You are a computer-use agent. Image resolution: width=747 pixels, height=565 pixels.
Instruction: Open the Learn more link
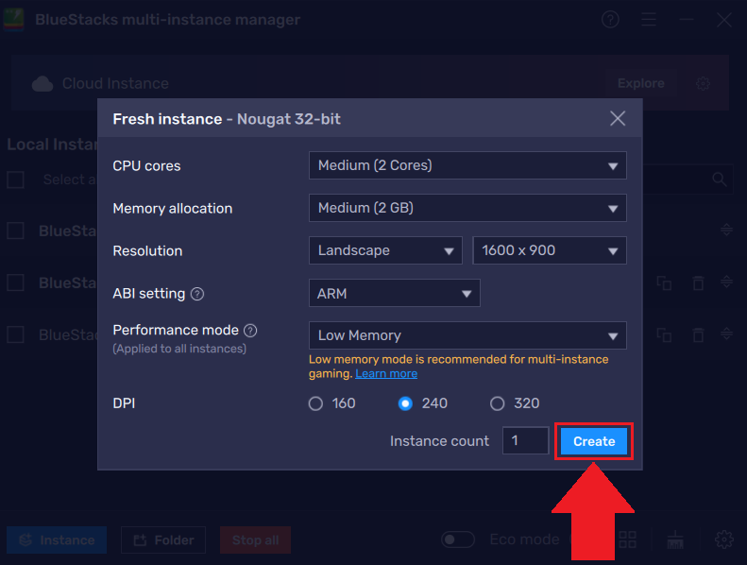386,374
